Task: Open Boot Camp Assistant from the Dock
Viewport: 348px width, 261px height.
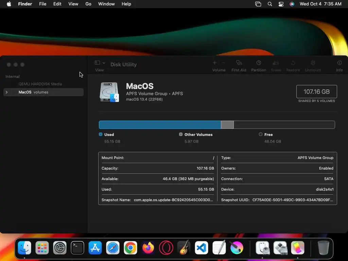Action: [280, 248]
